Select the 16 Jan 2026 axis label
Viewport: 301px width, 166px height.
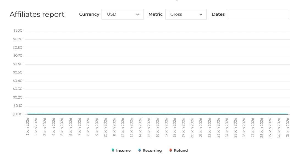point(158,127)
